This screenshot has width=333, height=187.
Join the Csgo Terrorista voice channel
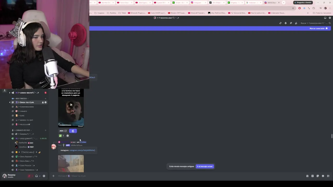pos(28,170)
